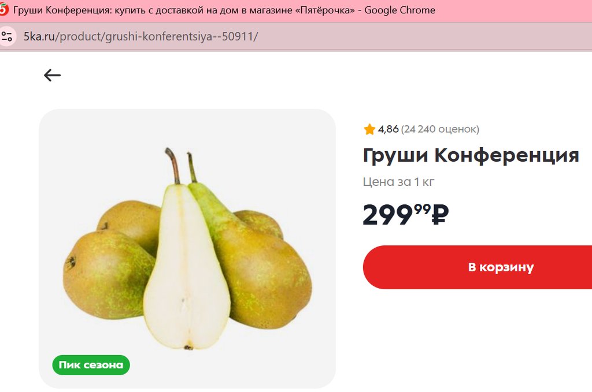Click the 5ka.ru domain in the address bar
592x392 pixels.
(39, 36)
